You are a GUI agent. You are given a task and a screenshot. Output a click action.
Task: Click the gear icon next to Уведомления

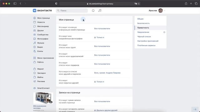164,32
